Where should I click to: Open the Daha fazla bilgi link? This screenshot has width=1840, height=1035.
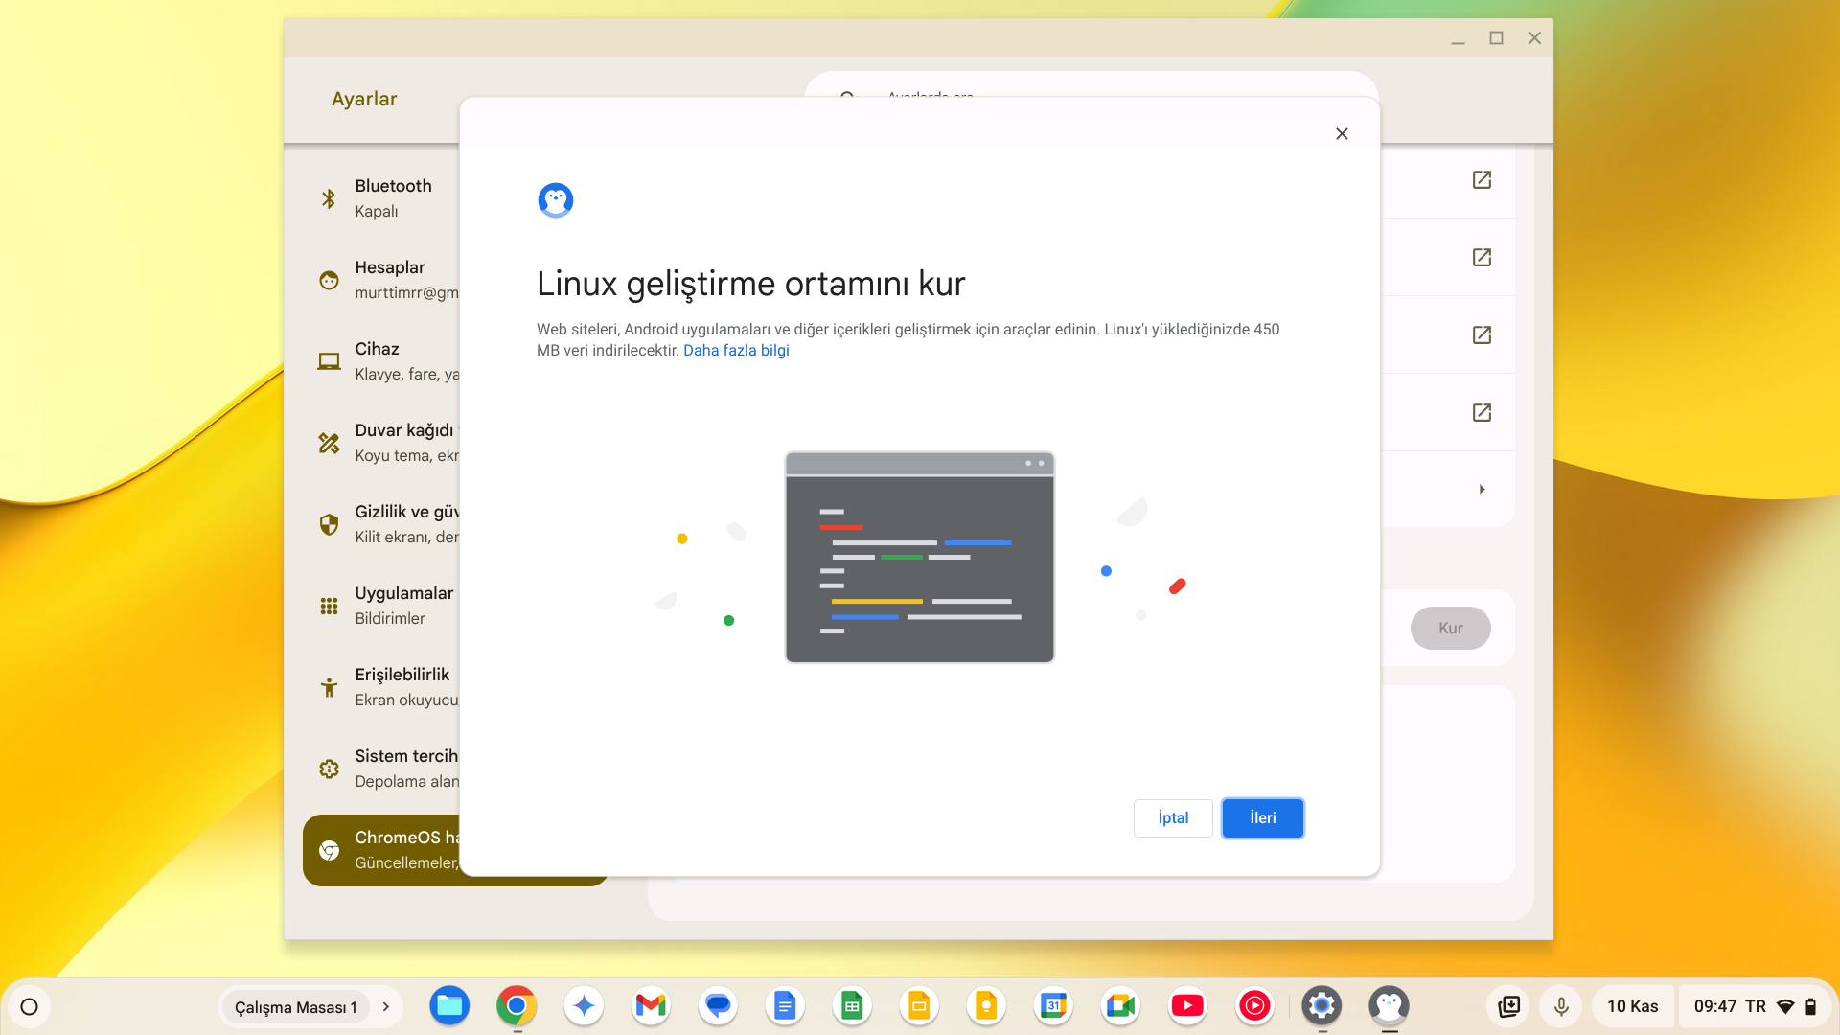736,351
